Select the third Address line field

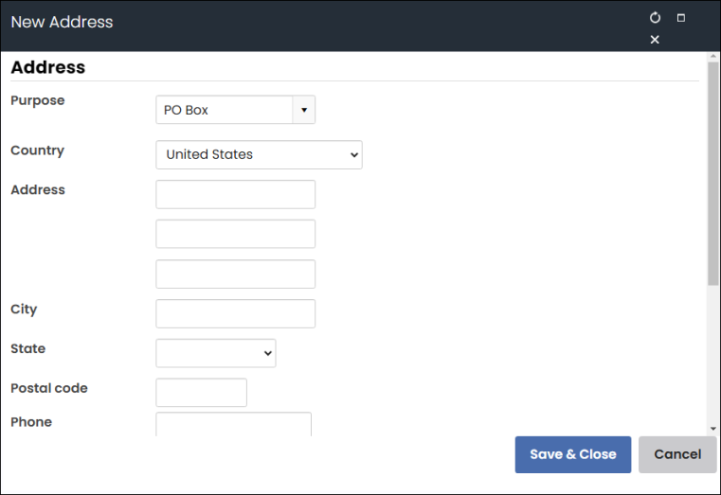(x=235, y=274)
